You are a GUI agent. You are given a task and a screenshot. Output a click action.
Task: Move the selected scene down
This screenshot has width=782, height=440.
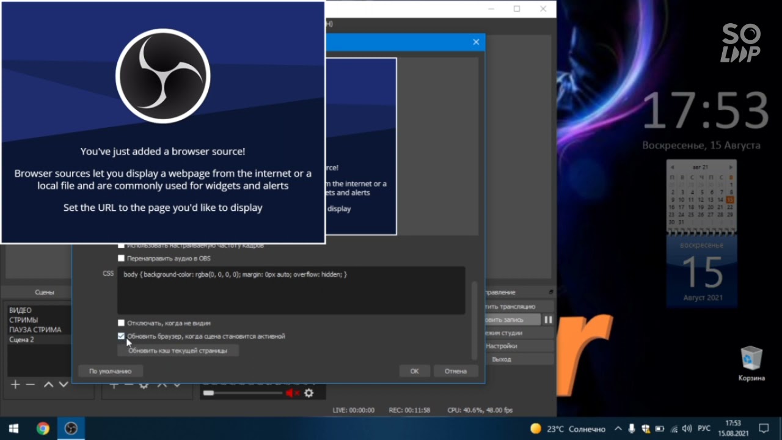63,384
